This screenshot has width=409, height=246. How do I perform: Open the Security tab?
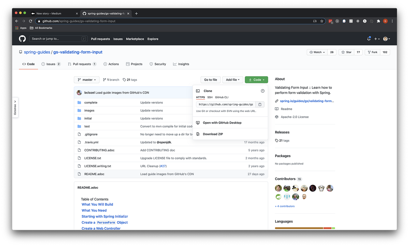pos(158,64)
